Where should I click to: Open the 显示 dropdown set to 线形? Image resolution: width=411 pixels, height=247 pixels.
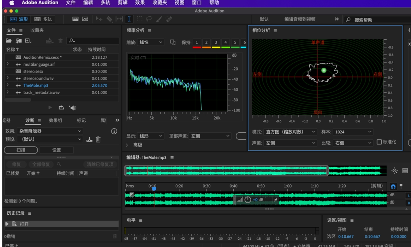(150, 136)
